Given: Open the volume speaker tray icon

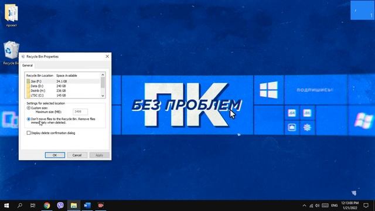Looking at the screenshot, I should (318, 206).
